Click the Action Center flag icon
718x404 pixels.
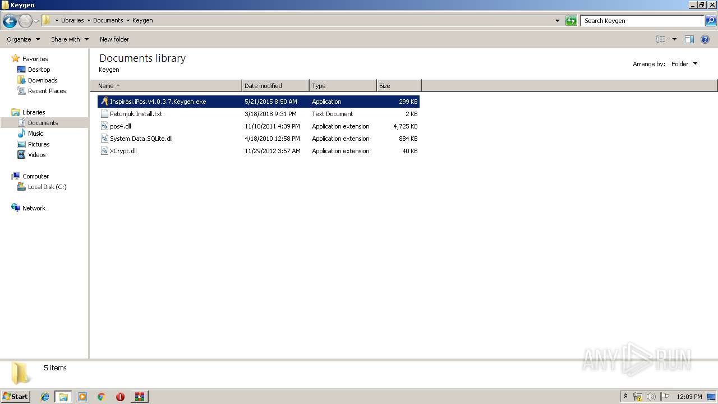(x=665, y=397)
